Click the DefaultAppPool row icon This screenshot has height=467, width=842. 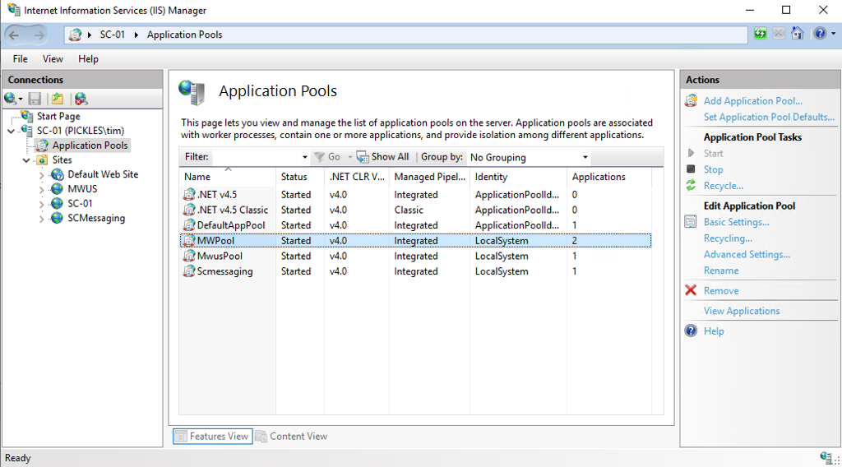point(189,225)
